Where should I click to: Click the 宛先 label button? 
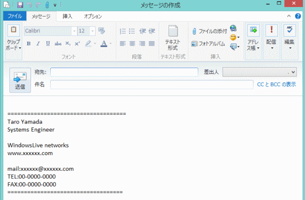pos(40,72)
